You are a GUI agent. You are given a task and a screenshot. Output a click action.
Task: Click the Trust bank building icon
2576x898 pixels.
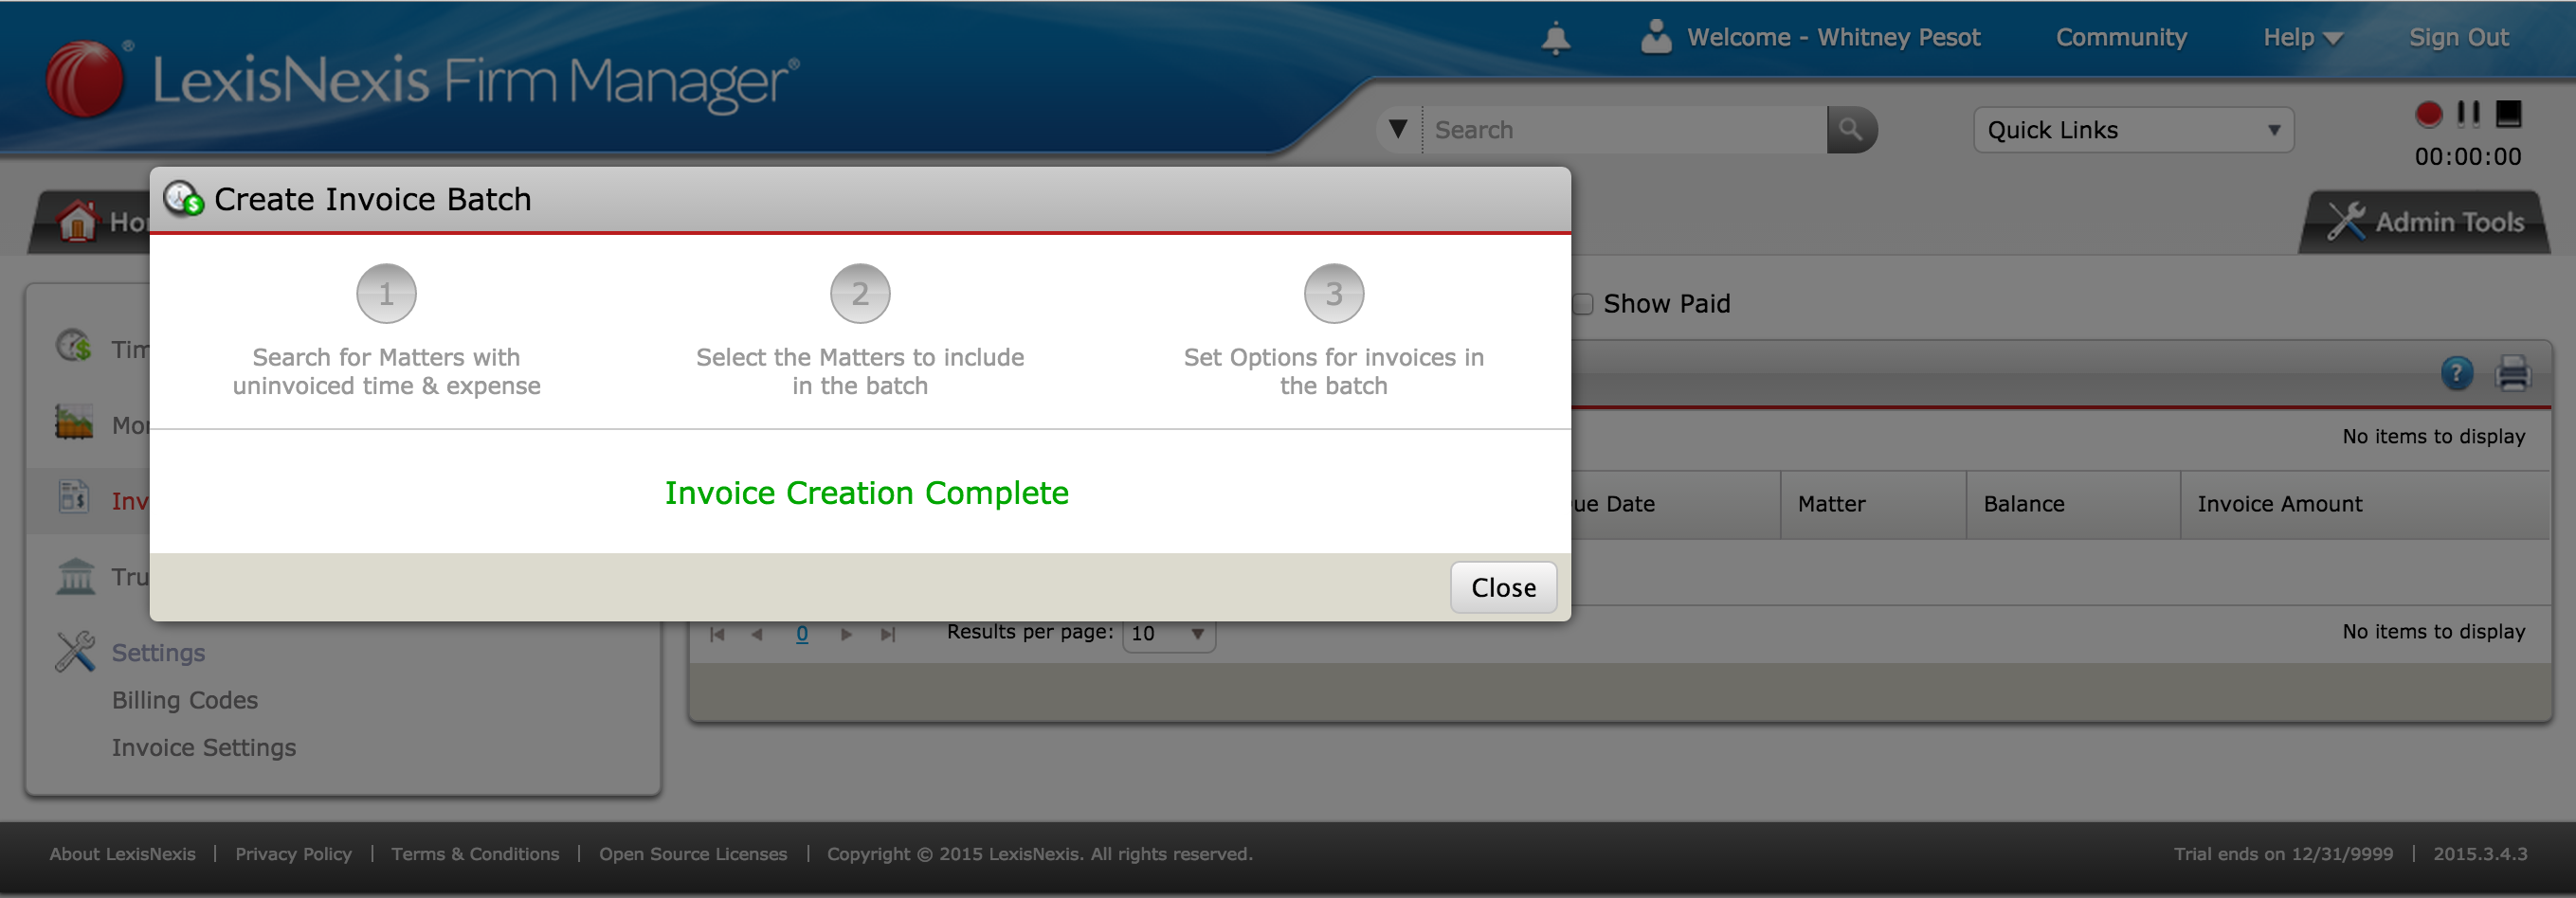[x=75, y=576]
